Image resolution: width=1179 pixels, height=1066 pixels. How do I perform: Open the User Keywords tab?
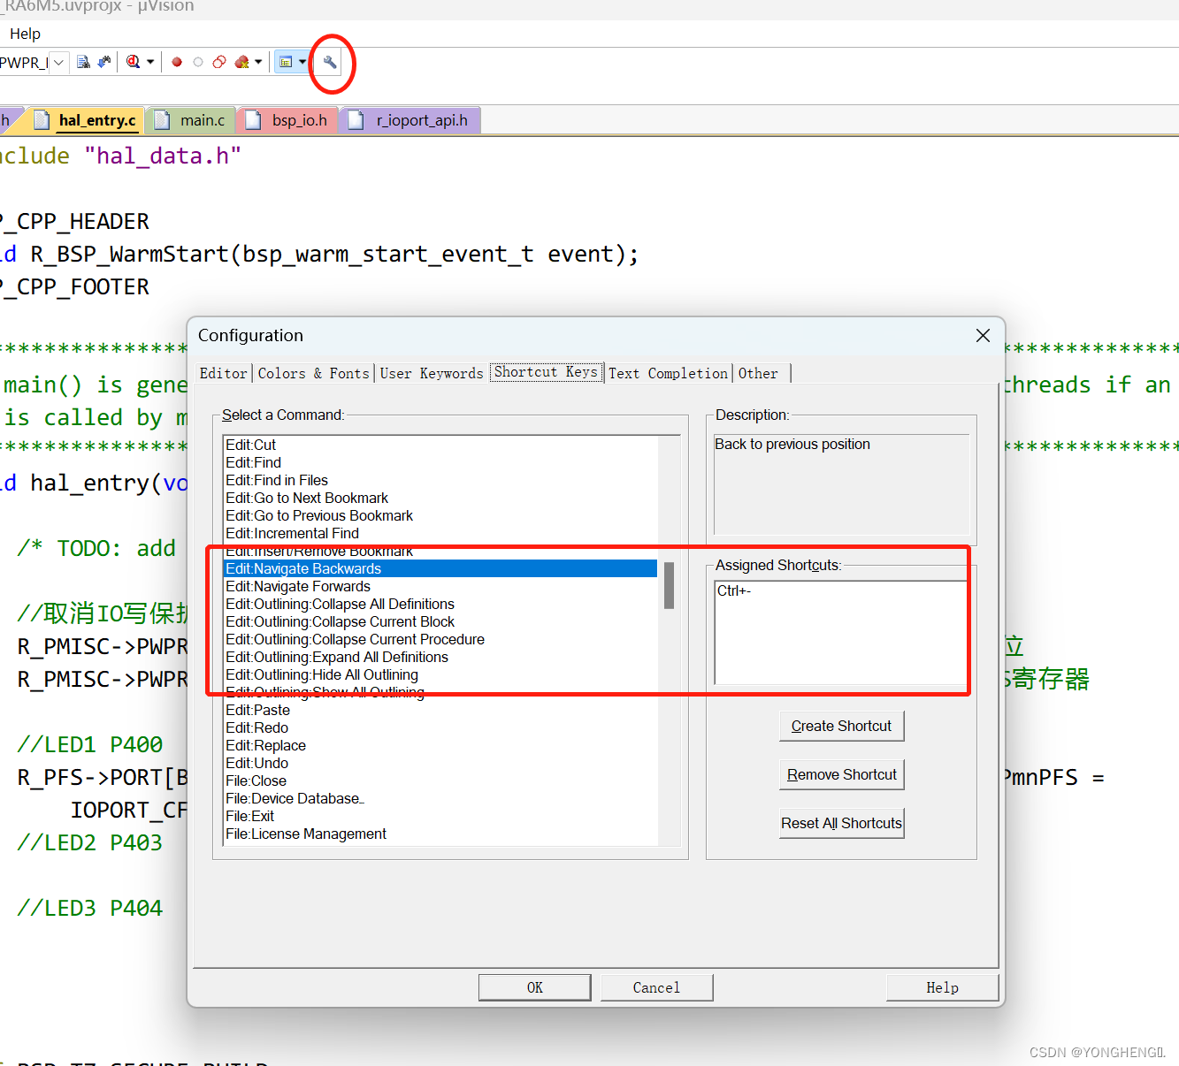(x=432, y=373)
